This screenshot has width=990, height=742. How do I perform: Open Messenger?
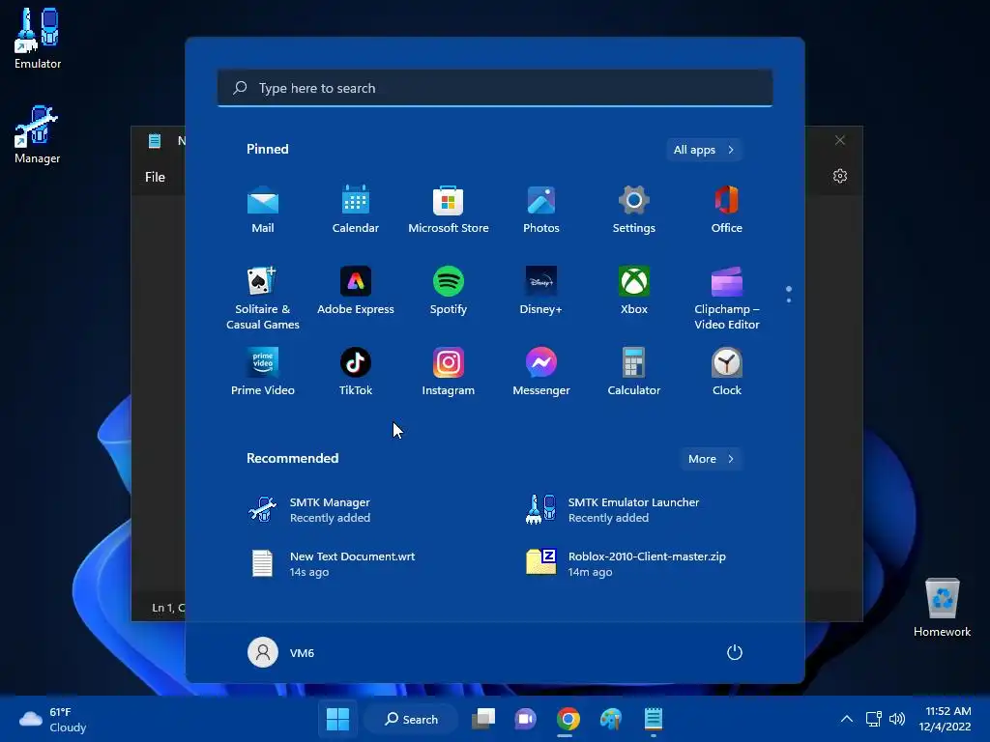pyautogui.click(x=541, y=372)
